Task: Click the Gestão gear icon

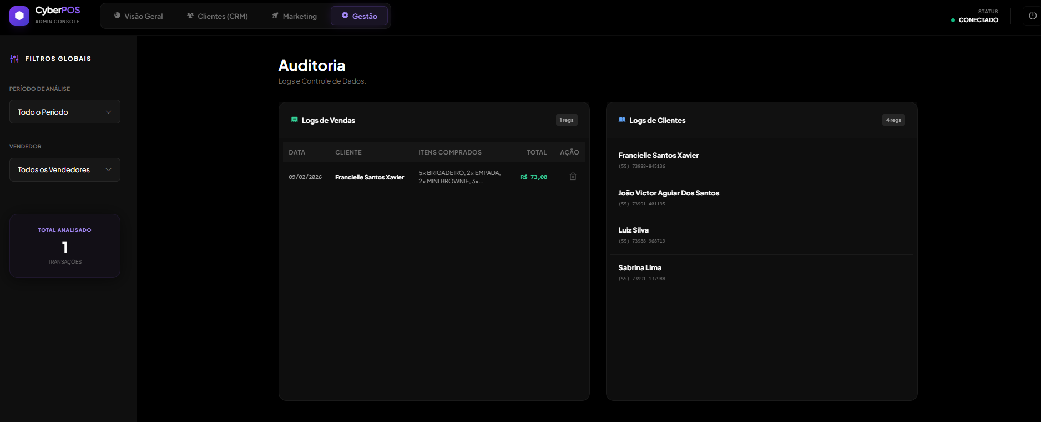Action: click(345, 16)
